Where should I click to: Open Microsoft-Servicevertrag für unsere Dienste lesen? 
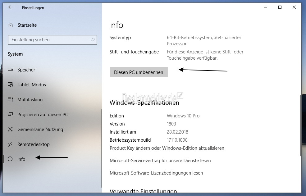[160, 161]
